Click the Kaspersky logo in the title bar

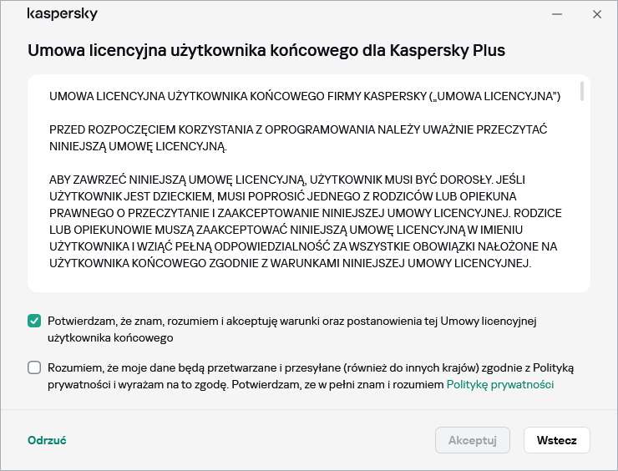click(63, 14)
